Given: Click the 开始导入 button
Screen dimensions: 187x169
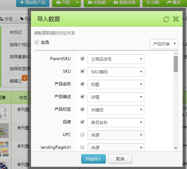Looking at the screenshot, I should click(93, 159).
